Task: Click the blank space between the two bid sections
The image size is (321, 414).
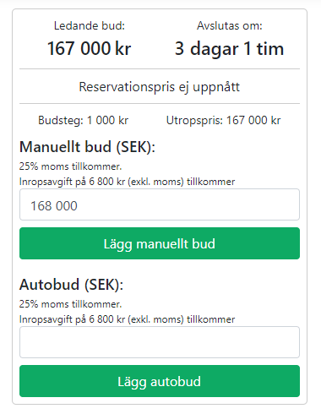Action: pos(160,268)
